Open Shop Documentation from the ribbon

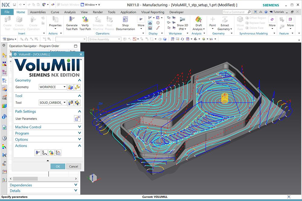[125, 23]
